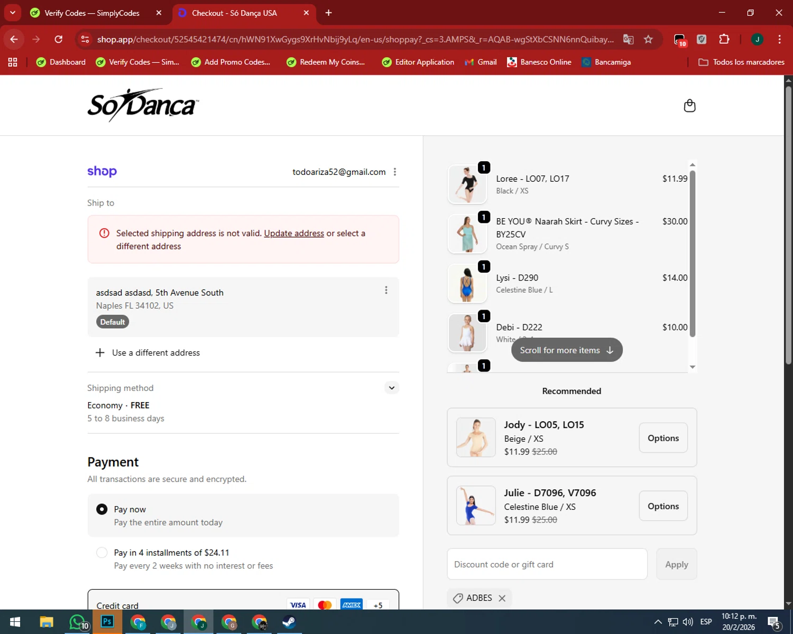Open the volume control in system tray
This screenshot has height=634, width=793.
[x=688, y=622]
